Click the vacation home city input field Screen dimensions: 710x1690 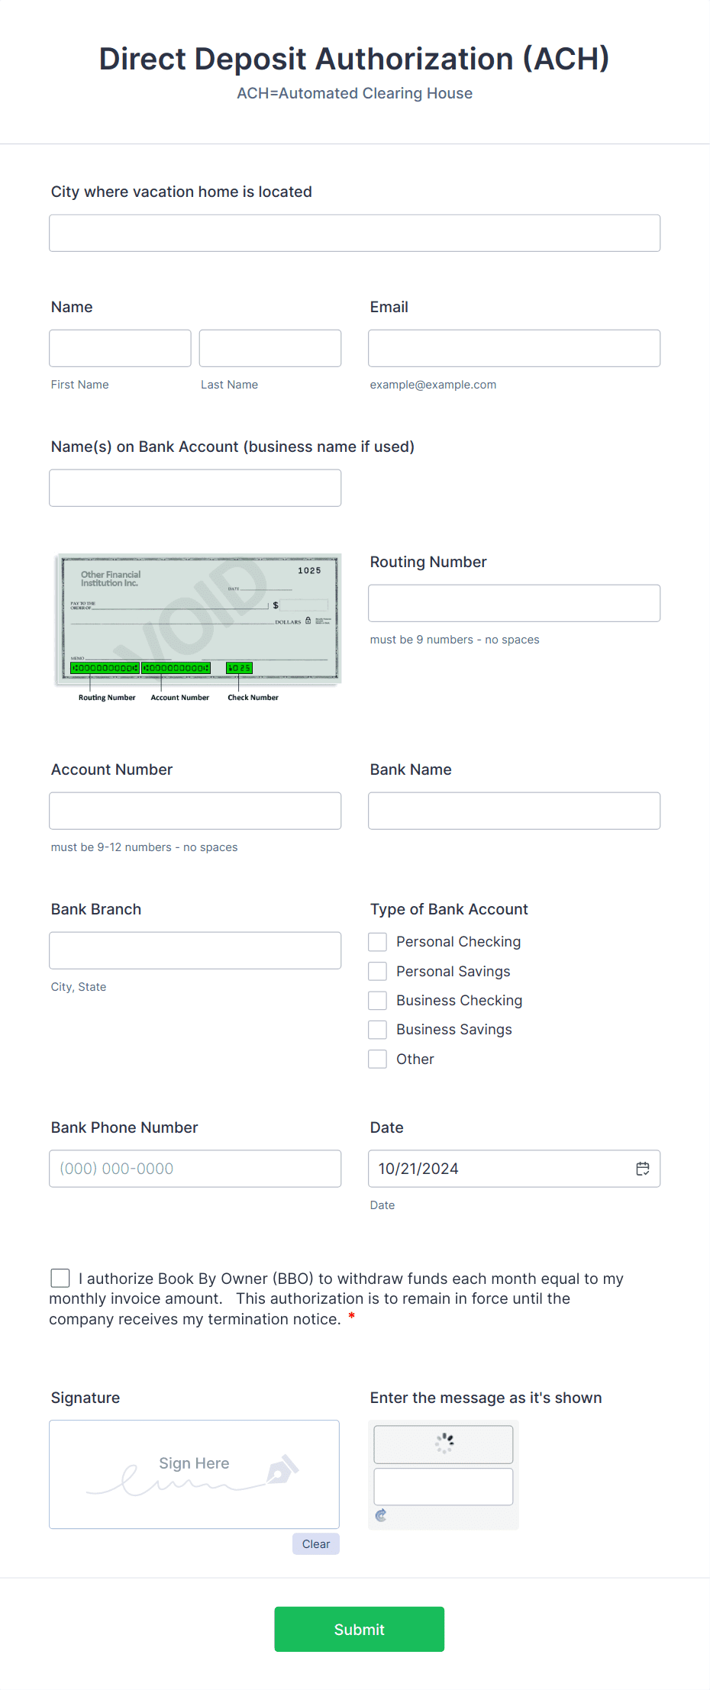pos(354,233)
